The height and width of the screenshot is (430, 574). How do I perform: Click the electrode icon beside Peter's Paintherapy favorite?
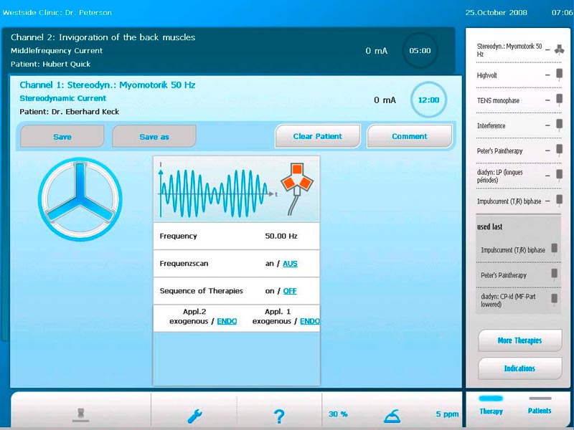pyautogui.click(x=560, y=150)
